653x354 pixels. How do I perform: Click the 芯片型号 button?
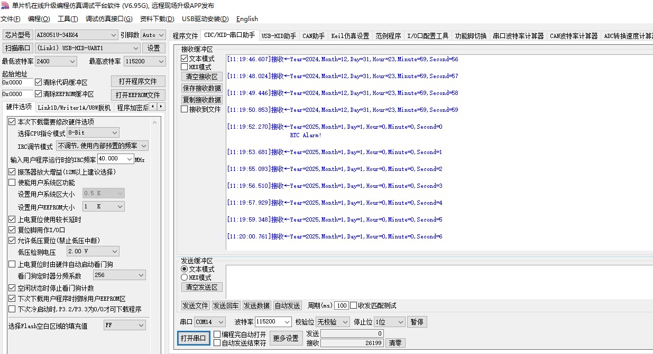click(x=17, y=35)
